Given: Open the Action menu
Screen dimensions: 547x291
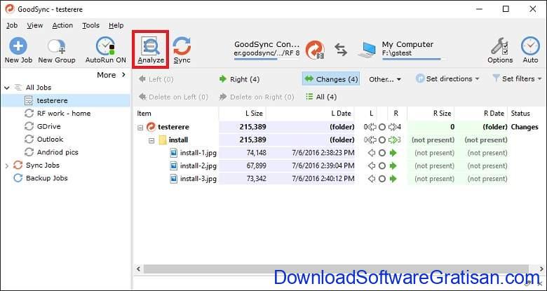Looking at the screenshot, I should 62,25.
